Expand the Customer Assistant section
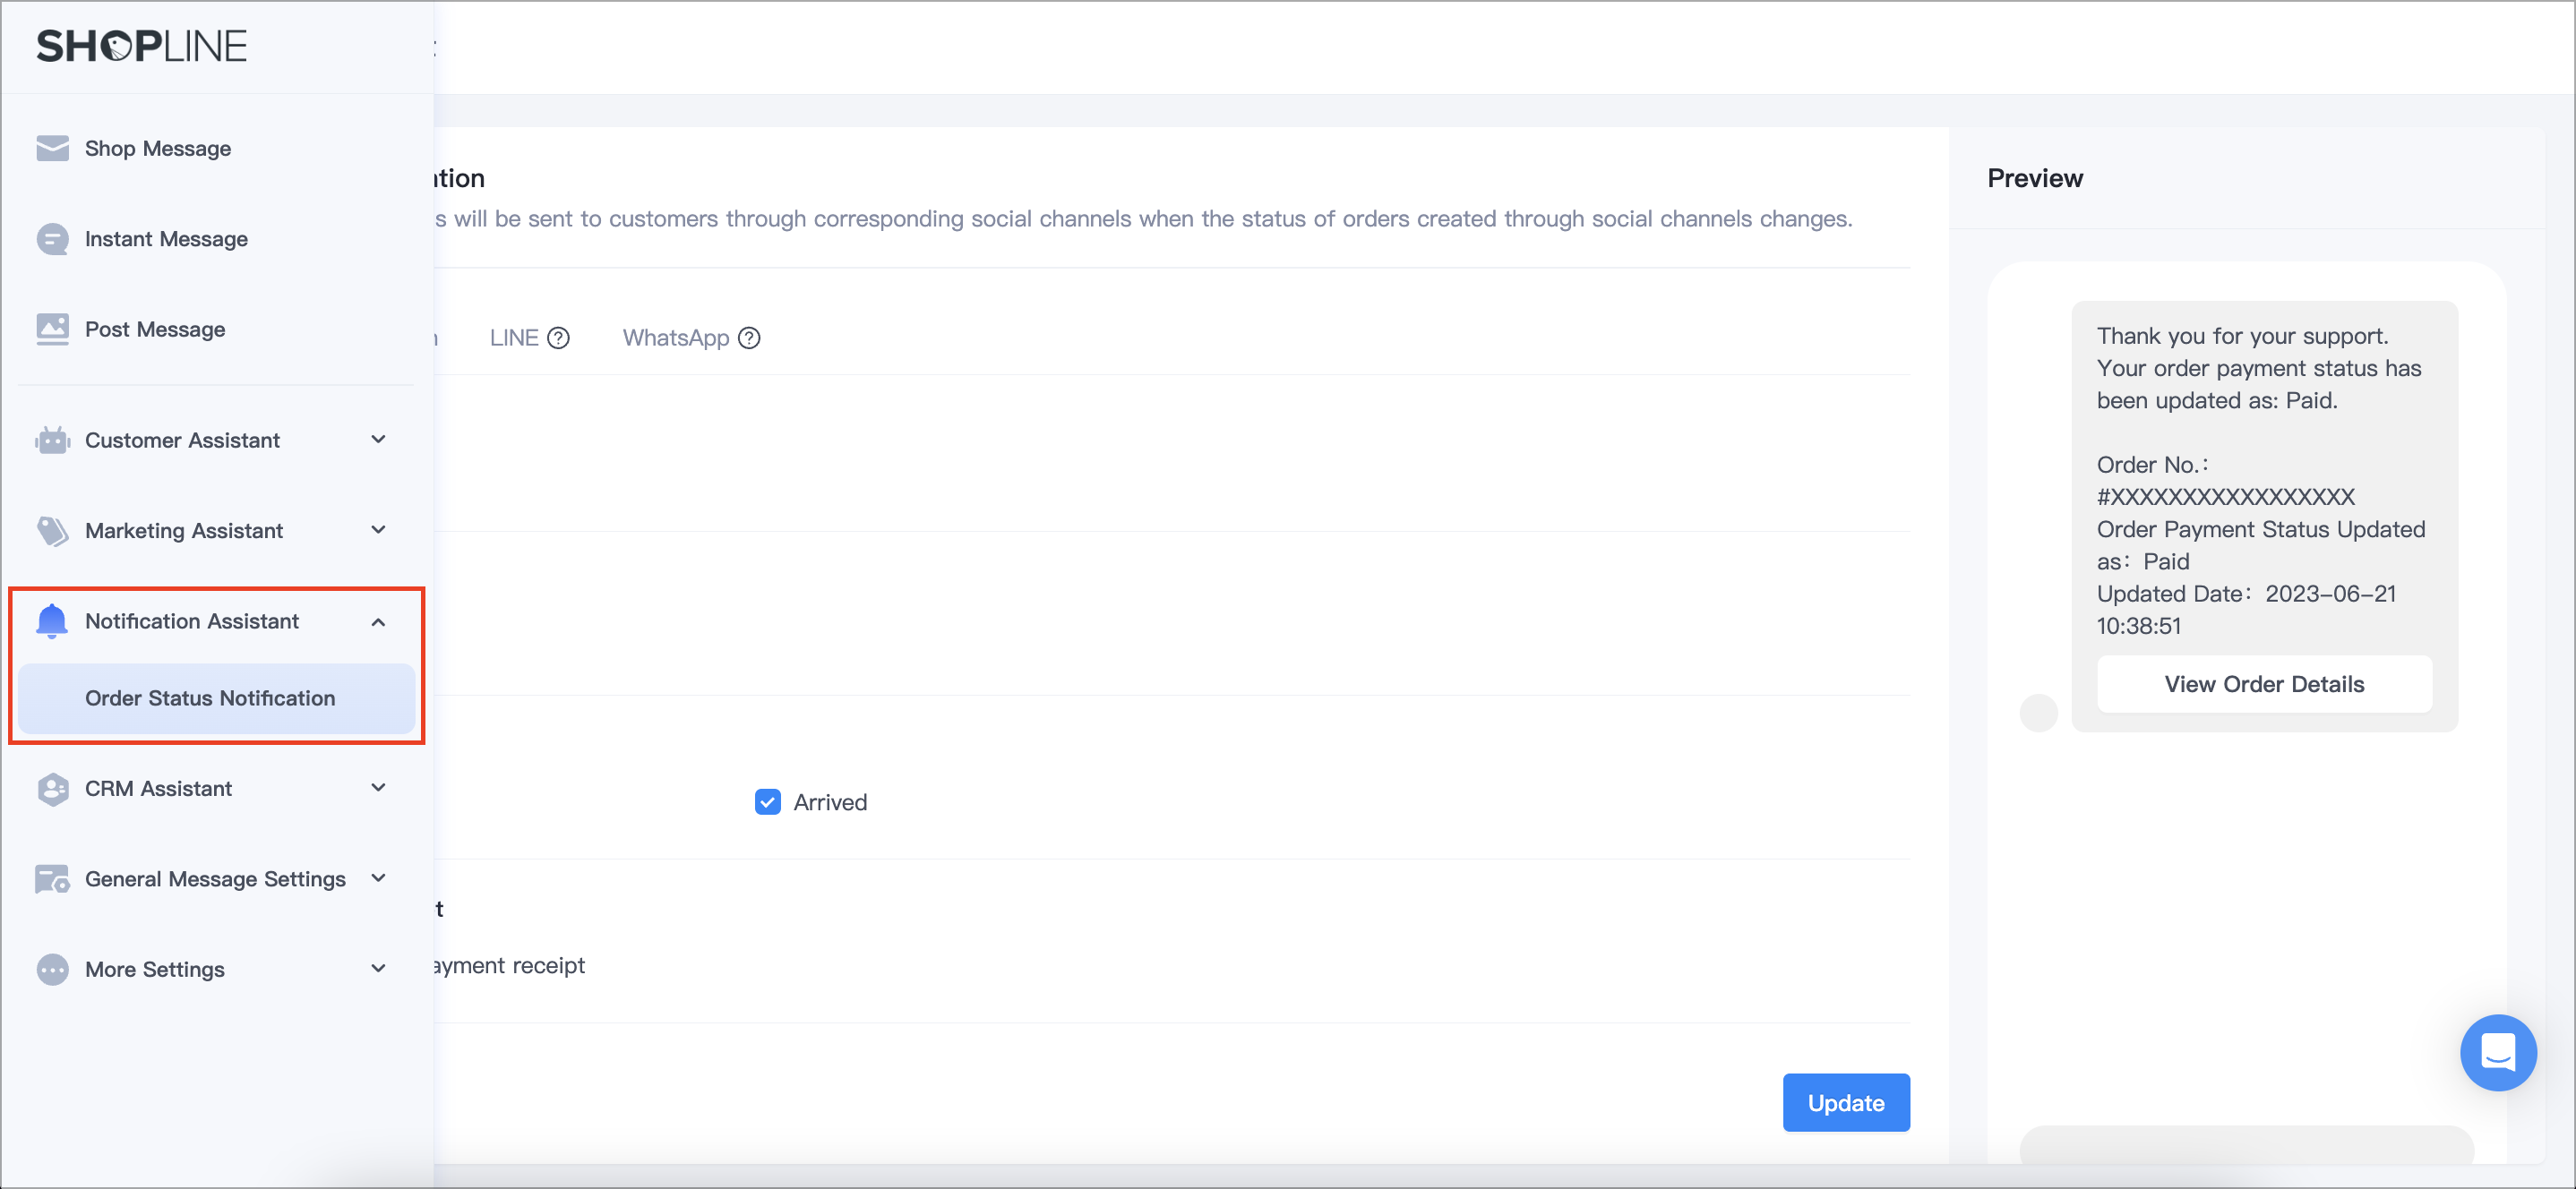 pos(377,440)
